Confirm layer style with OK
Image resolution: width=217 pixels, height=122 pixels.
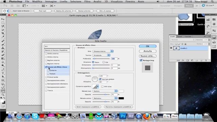tap(147, 46)
